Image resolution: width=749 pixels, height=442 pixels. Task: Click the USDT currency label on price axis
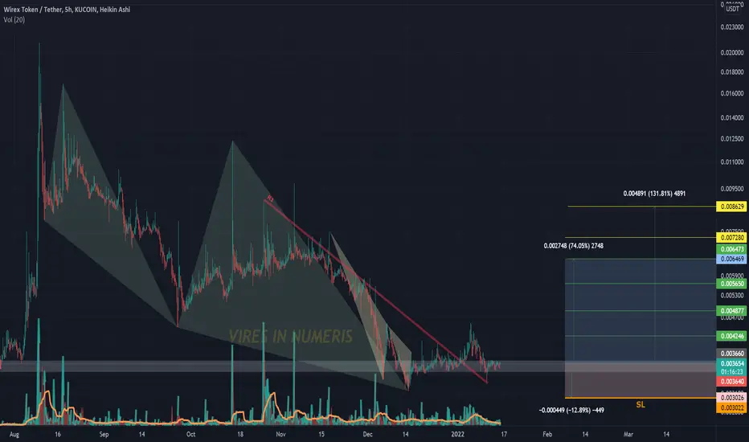click(x=732, y=9)
